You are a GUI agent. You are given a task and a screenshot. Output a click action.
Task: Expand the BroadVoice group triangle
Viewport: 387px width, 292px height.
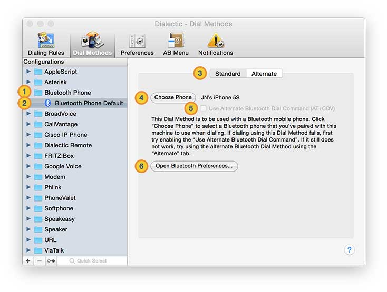tap(28, 114)
